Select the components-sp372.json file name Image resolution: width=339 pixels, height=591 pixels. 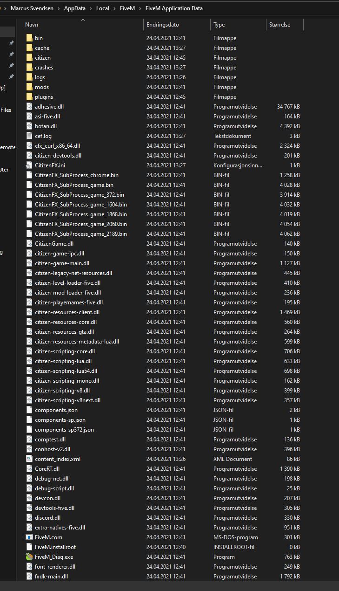click(x=64, y=430)
